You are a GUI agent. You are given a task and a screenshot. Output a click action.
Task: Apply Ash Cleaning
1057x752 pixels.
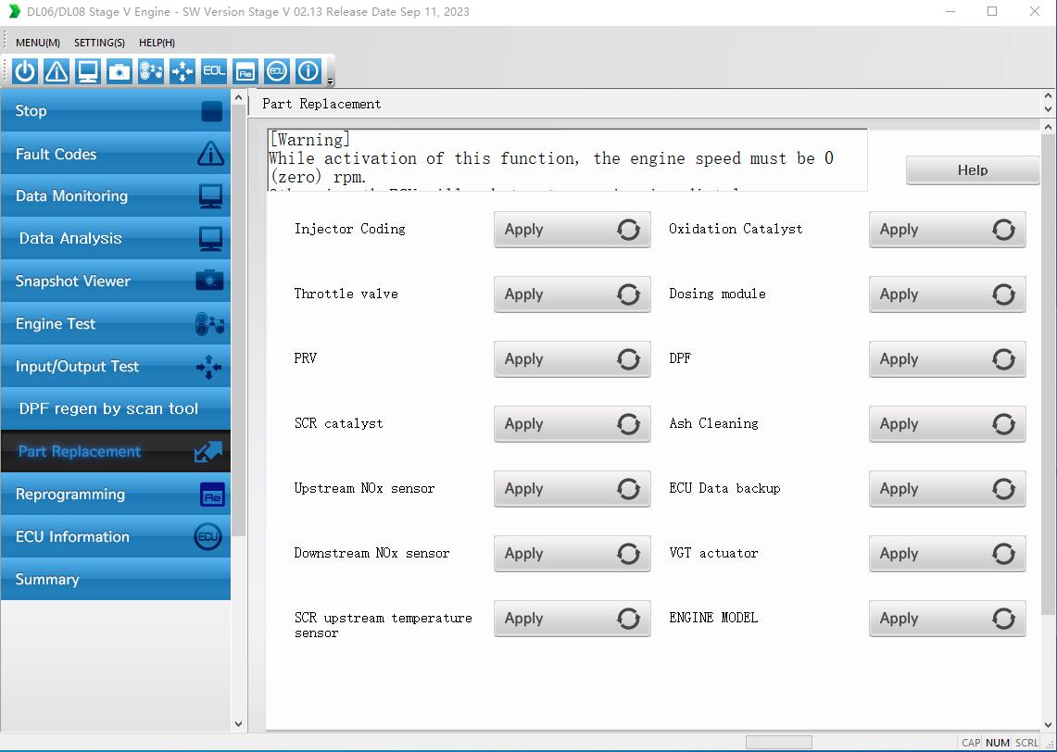pyautogui.click(x=947, y=424)
